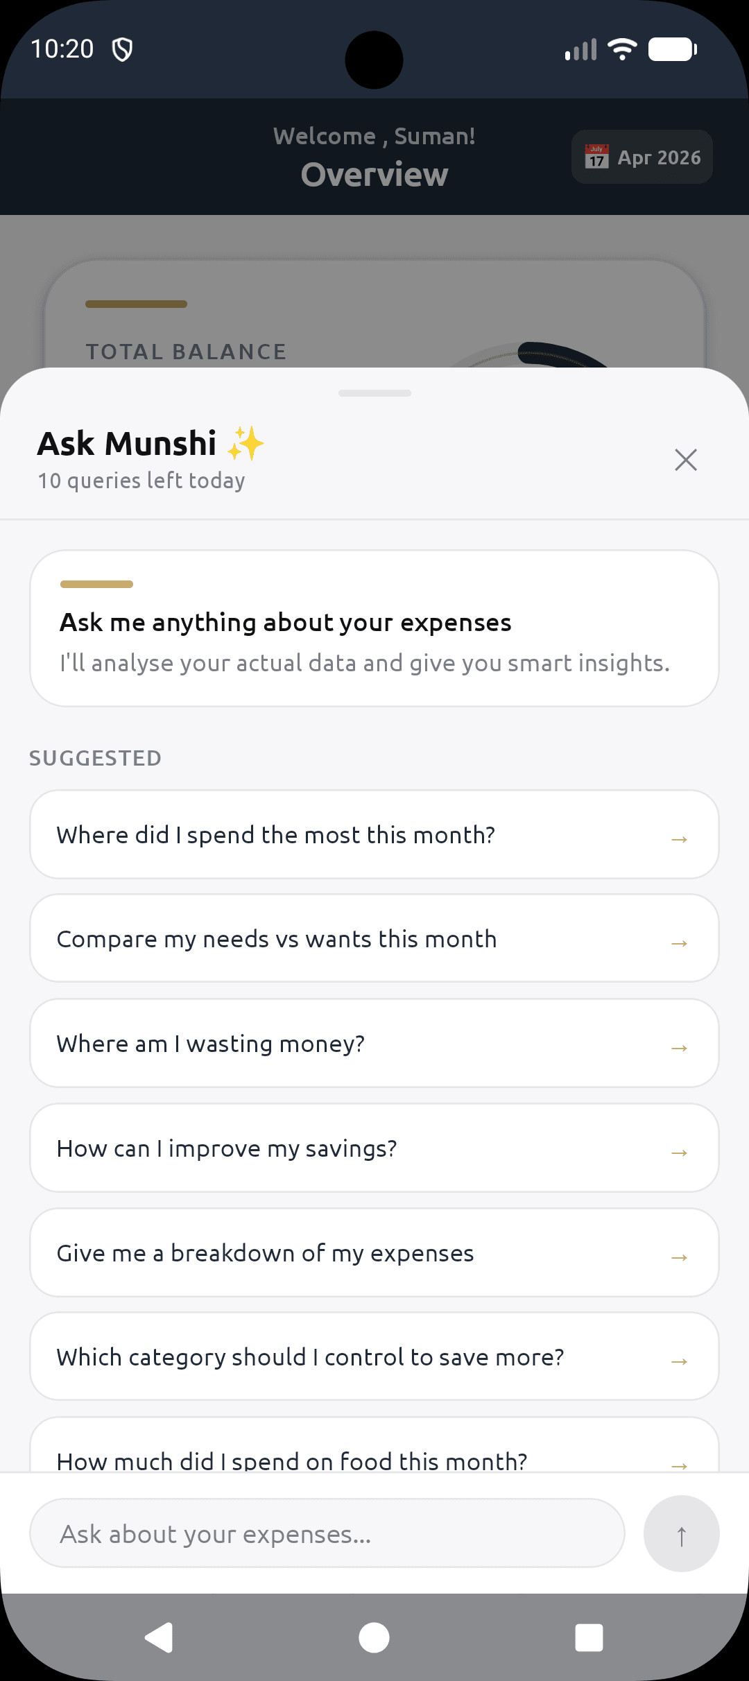Click arrow icon on wasting money suggestion
The width and height of the screenshot is (749, 1681).
[x=679, y=1048]
